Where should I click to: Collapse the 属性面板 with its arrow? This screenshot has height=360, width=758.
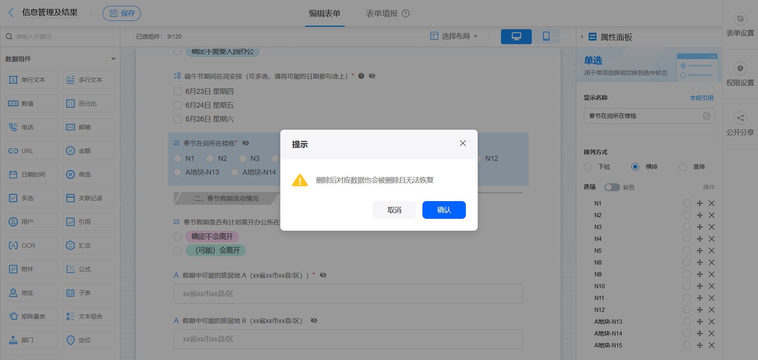coord(582,37)
